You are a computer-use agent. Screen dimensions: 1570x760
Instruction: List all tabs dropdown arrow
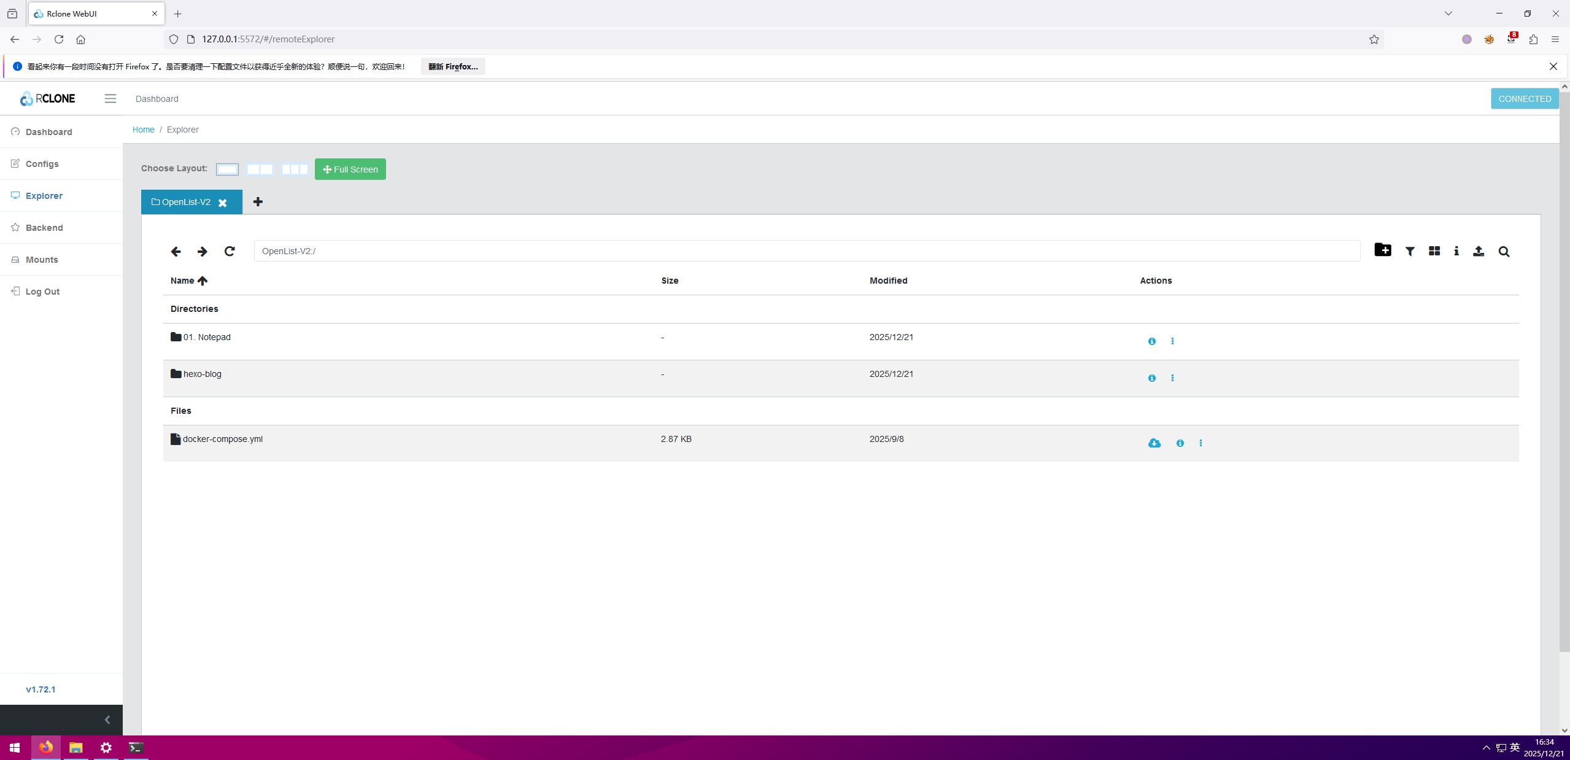[x=1448, y=14]
